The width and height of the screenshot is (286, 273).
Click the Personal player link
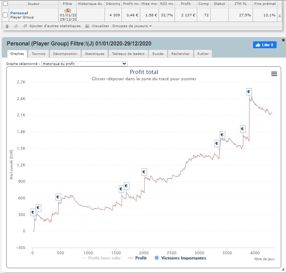coord(19,13)
